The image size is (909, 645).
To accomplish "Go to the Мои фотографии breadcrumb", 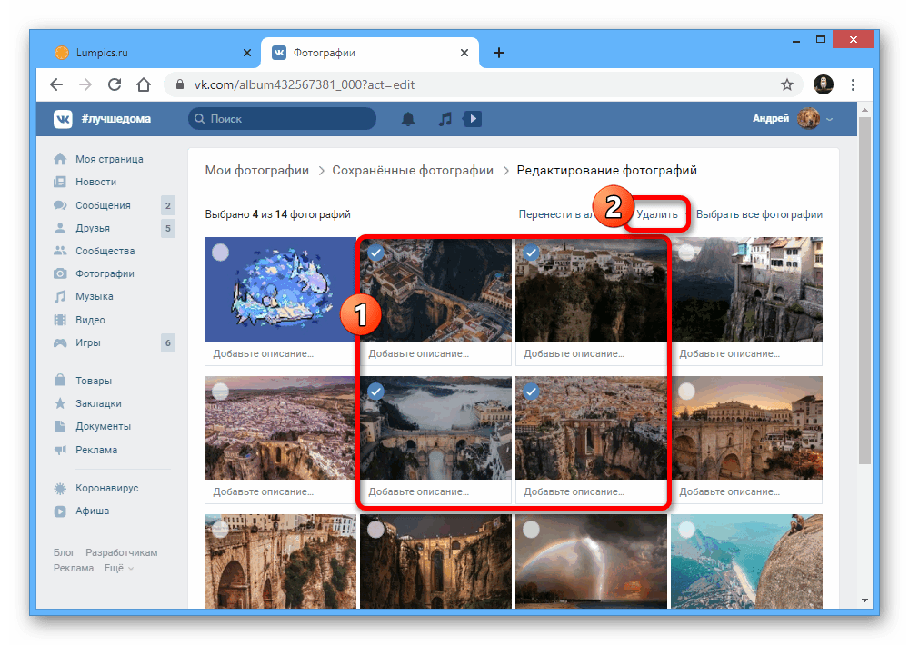I will (257, 171).
